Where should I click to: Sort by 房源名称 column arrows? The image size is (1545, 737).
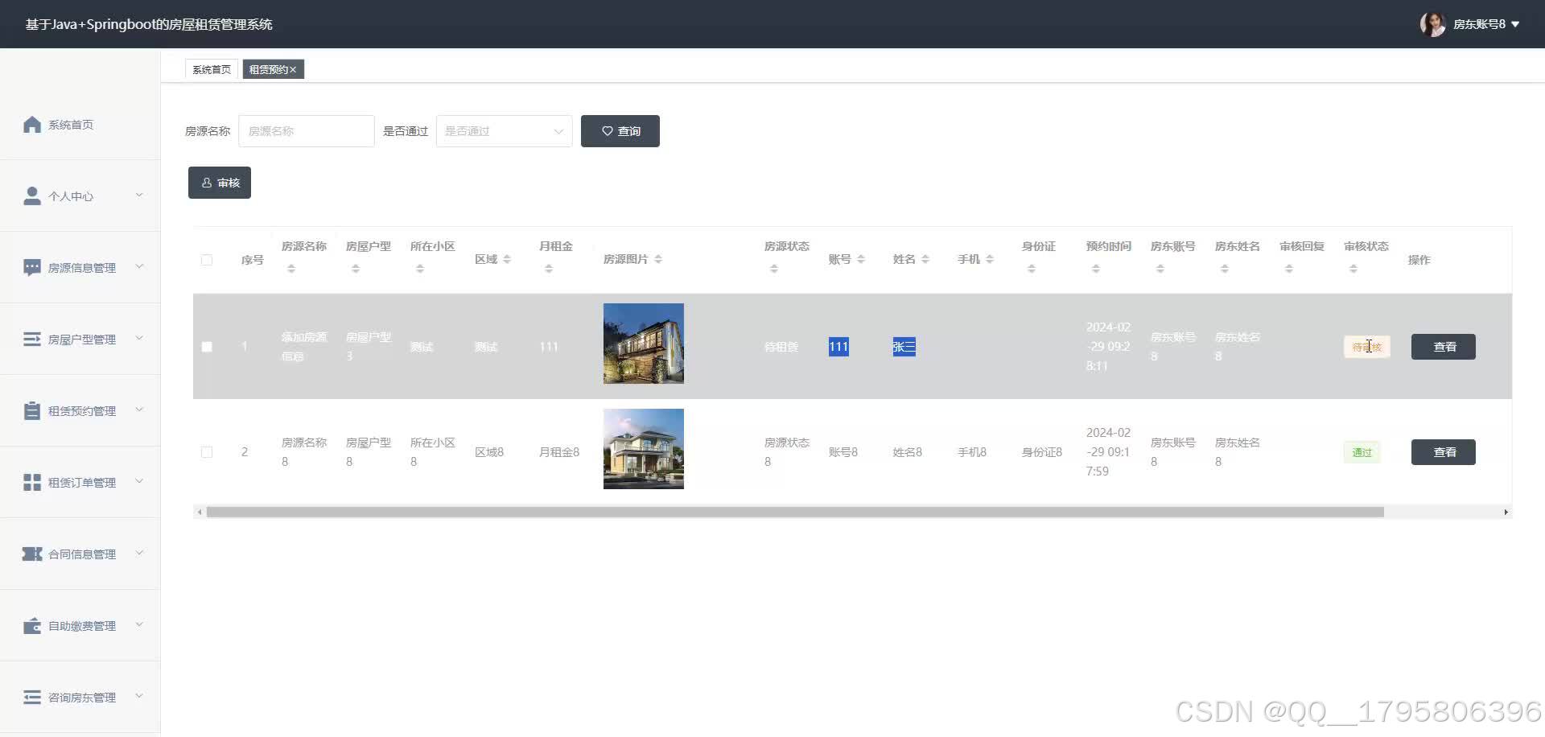point(291,269)
